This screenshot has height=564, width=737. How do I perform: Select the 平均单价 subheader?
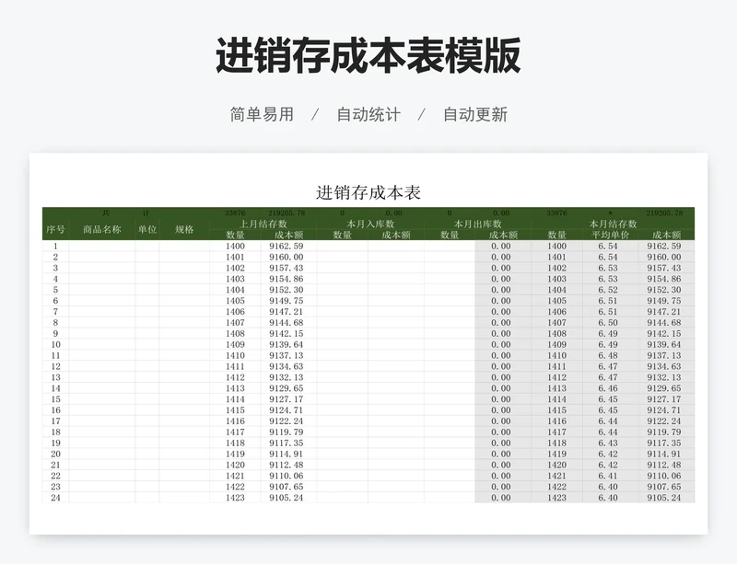(611, 235)
